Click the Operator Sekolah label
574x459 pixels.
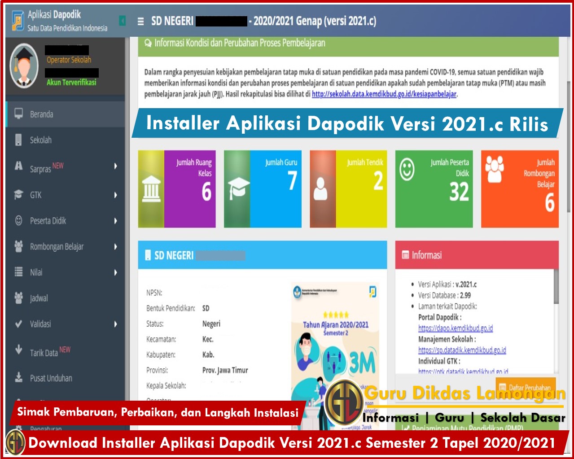69,60
